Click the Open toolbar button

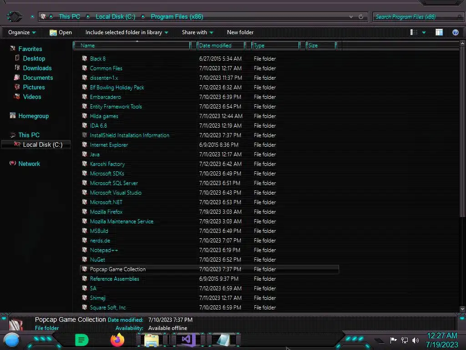[61, 32]
